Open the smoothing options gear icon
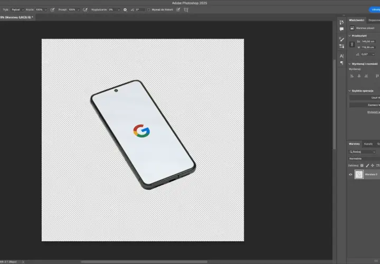The width and height of the screenshot is (380, 264). point(125,10)
